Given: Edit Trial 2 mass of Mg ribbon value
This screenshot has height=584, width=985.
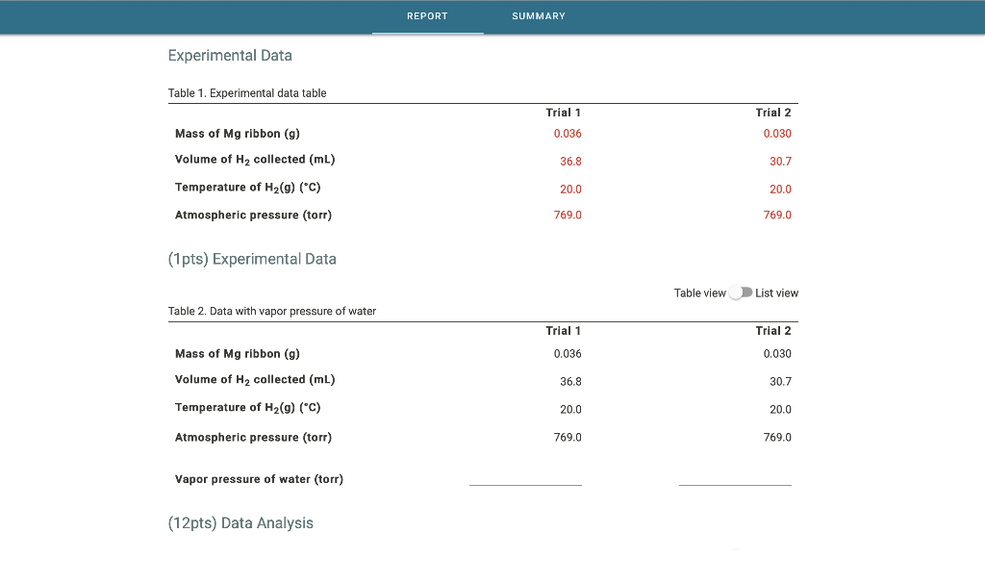Looking at the screenshot, I should coord(777,133).
